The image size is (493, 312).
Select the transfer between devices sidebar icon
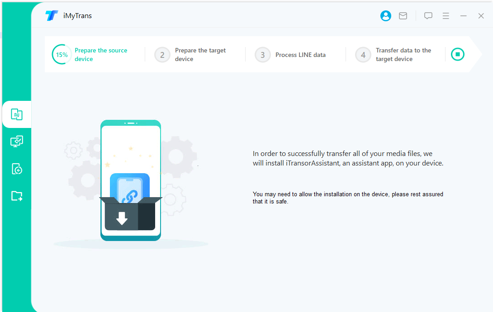(17, 114)
